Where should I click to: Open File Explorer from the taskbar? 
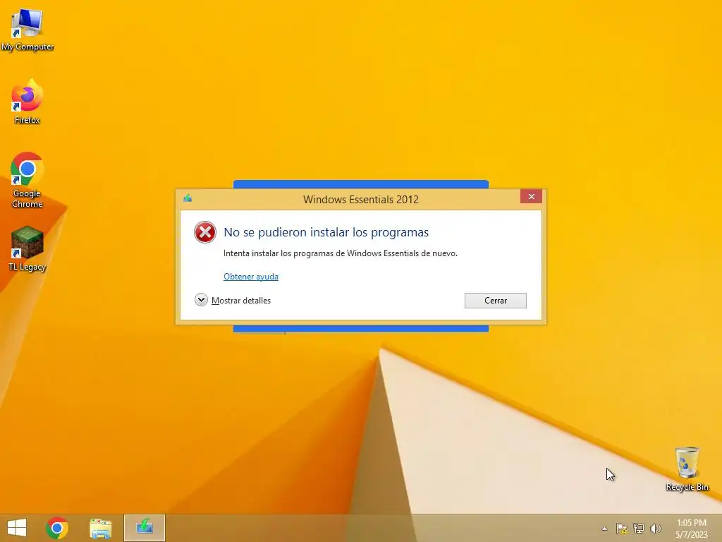click(x=100, y=528)
